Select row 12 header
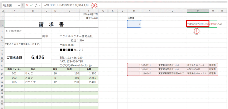Image resolution: width=228 pixels, height=109 pixels. pyautogui.click(x=2, y=65)
